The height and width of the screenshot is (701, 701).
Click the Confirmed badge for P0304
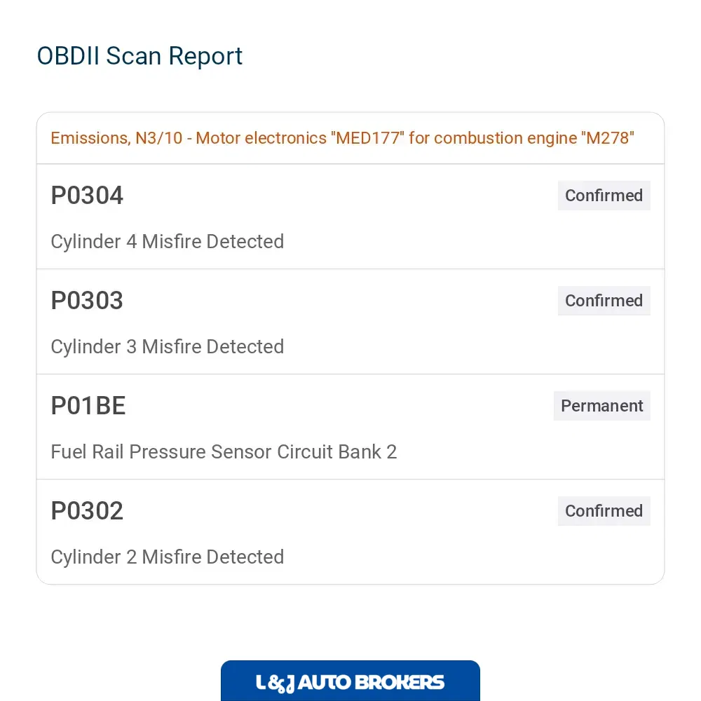pos(604,196)
